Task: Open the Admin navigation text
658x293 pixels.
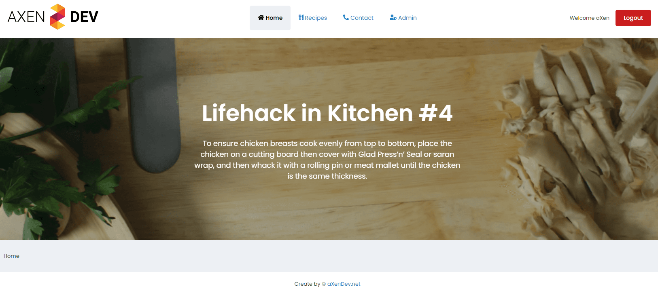Action: pyautogui.click(x=408, y=18)
